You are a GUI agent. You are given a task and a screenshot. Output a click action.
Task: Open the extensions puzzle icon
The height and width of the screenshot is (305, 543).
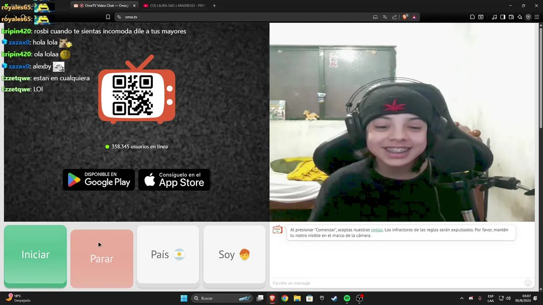(x=472, y=17)
